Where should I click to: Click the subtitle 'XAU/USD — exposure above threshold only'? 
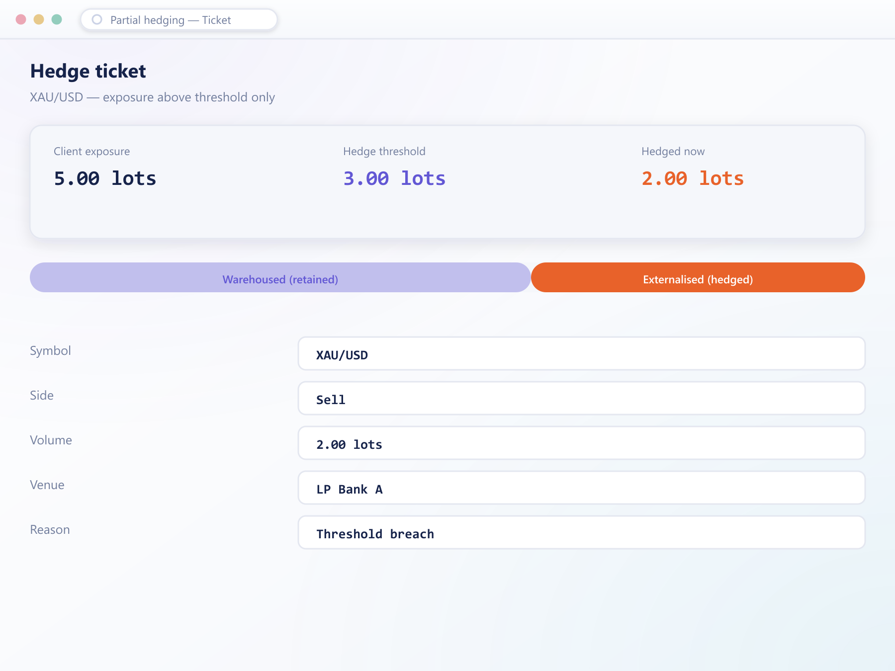152,97
